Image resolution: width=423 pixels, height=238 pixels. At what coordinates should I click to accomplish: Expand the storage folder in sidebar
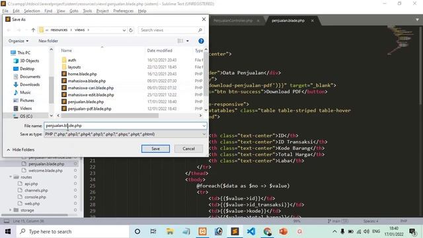[11, 210]
